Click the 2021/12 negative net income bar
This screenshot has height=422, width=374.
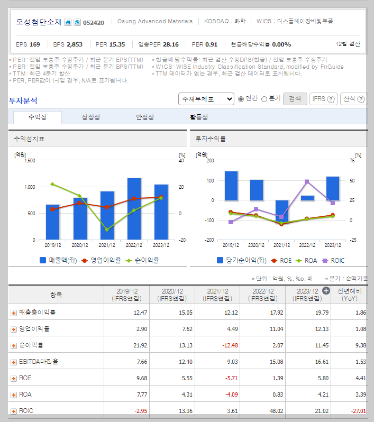click(x=282, y=212)
